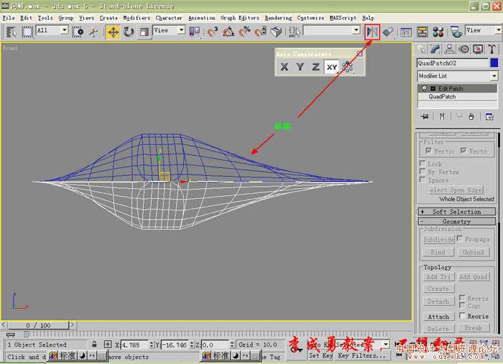Restrict movement to Y axis
This screenshot has height=364, width=503.
pos(300,67)
